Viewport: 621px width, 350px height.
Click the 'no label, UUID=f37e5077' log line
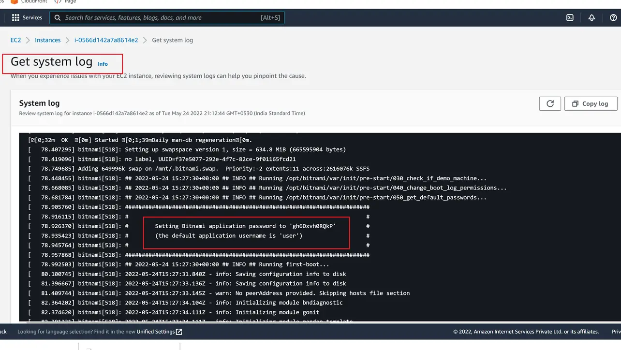pyautogui.click(x=162, y=159)
